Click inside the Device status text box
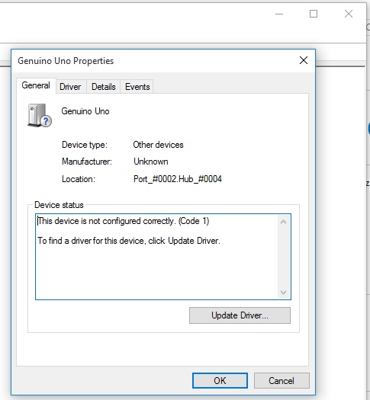The width and height of the screenshot is (370, 400). click(157, 257)
